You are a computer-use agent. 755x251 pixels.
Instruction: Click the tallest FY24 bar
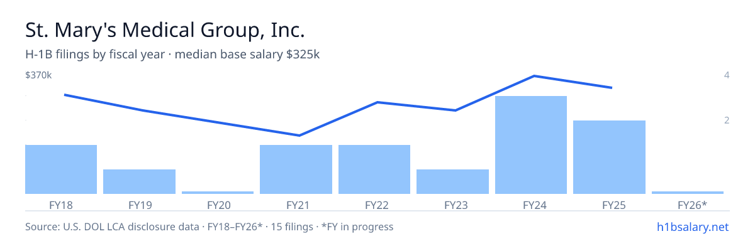tap(531, 145)
